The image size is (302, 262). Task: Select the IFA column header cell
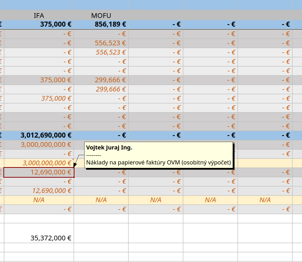(x=39, y=16)
